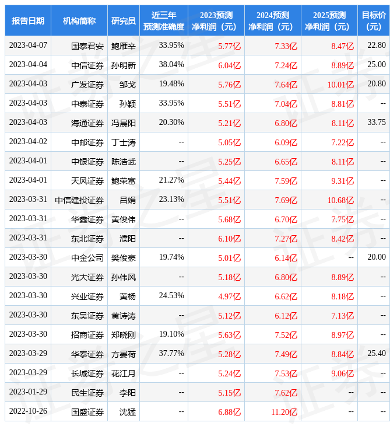Click the 2023-01-29 report date

click(28, 392)
